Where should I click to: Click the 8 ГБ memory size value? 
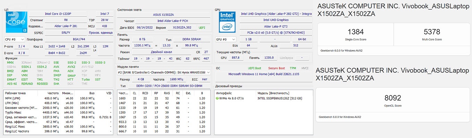[x=142, y=39]
